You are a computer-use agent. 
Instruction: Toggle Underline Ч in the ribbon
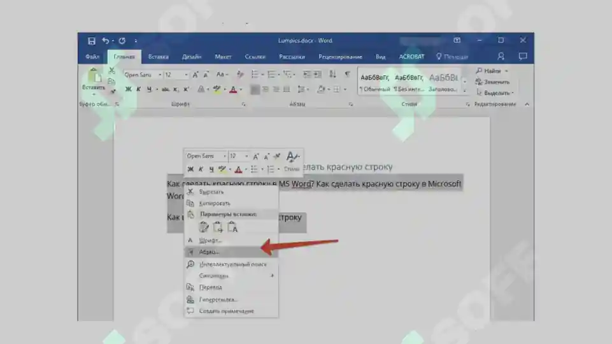tap(149, 90)
